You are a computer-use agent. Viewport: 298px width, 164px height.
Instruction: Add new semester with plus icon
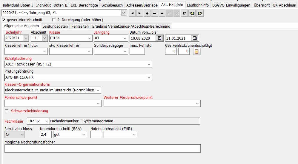[147, 13]
